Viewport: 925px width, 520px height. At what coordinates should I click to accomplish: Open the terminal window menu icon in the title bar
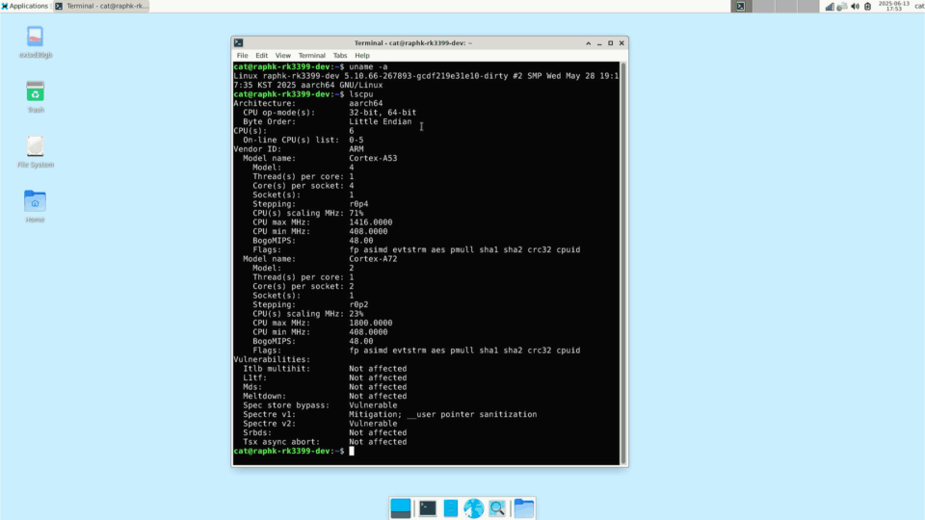click(x=238, y=43)
